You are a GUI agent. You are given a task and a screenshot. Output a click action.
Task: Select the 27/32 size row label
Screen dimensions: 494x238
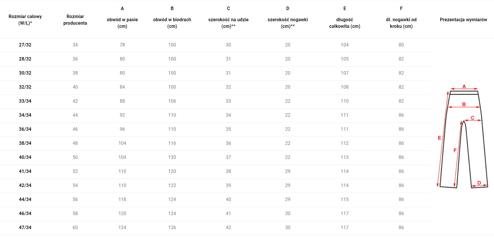[x=25, y=45]
